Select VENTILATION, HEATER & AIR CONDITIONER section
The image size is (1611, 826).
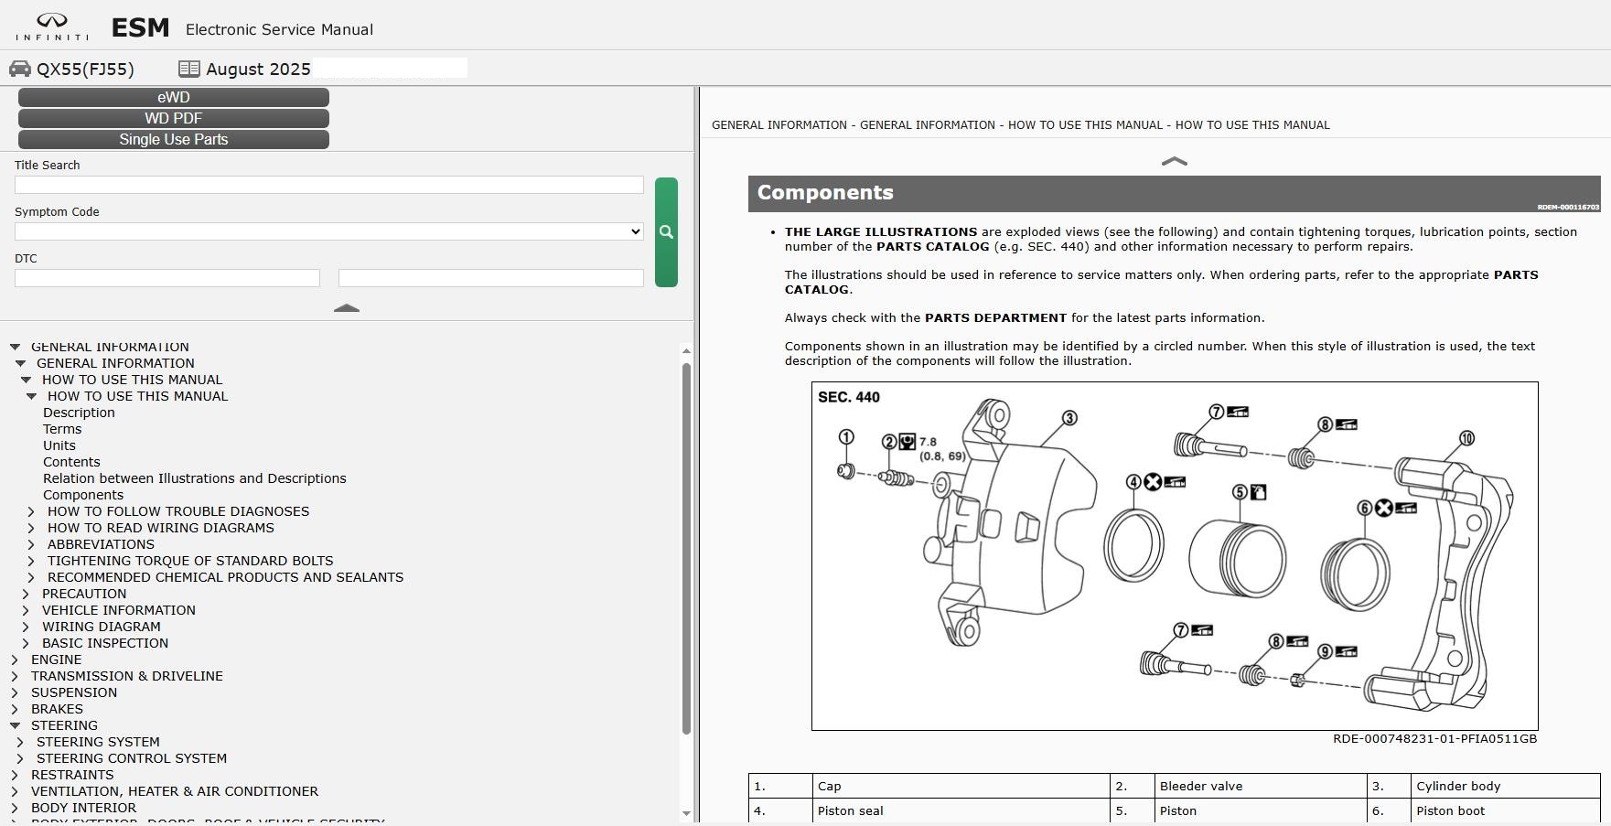[175, 791]
